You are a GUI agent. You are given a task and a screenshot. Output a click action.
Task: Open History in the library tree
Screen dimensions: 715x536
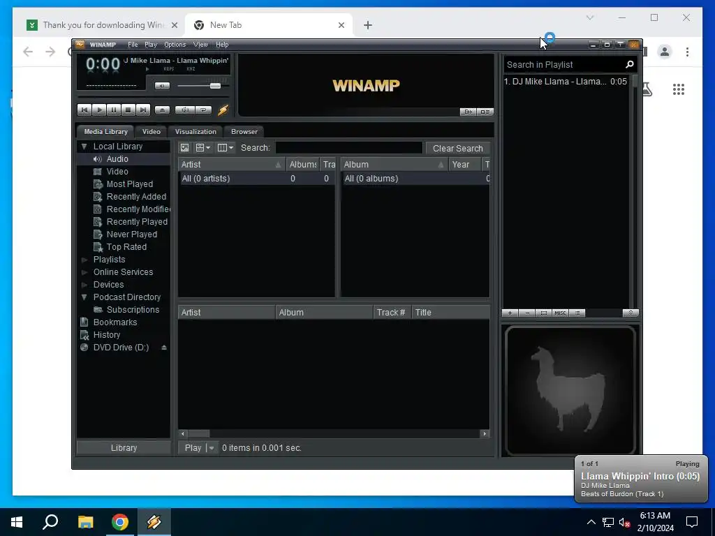pyautogui.click(x=107, y=334)
